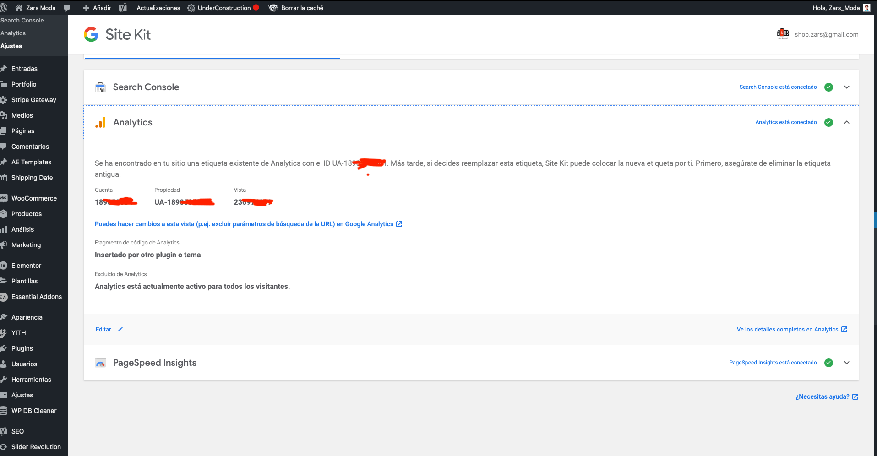Click the Slider Revolution icon in the sidebar
The height and width of the screenshot is (456, 877).
pos(4,447)
